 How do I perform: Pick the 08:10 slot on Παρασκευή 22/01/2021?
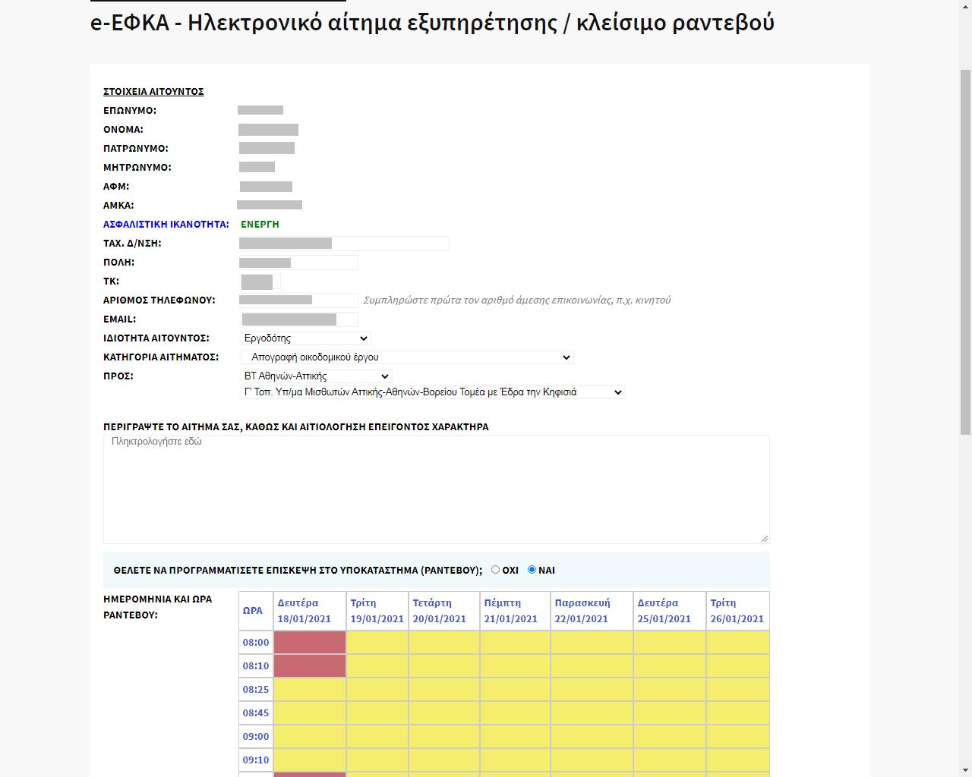[592, 666]
